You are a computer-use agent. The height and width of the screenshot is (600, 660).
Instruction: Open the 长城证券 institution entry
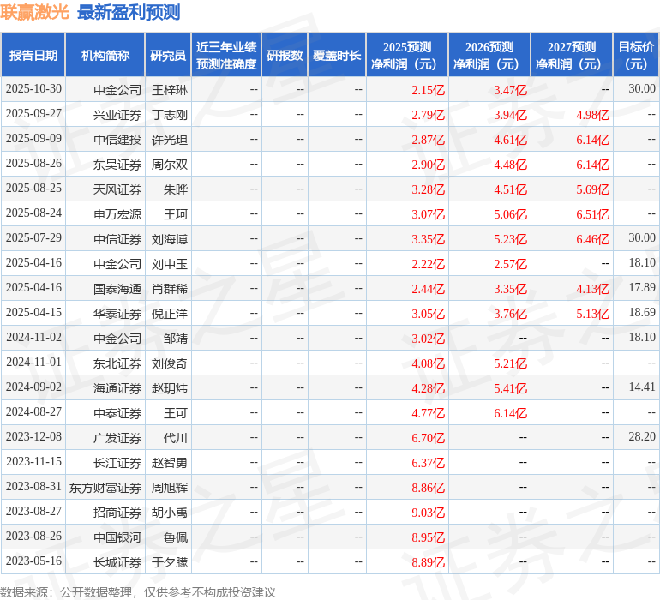[117, 562]
